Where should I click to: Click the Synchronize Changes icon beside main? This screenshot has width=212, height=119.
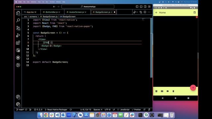pos(26,110)
